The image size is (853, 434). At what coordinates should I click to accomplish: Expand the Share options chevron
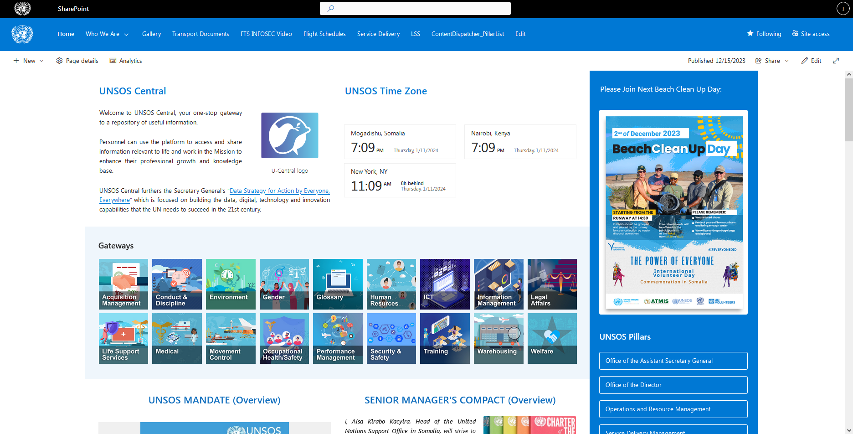click(x=787, y=61)
